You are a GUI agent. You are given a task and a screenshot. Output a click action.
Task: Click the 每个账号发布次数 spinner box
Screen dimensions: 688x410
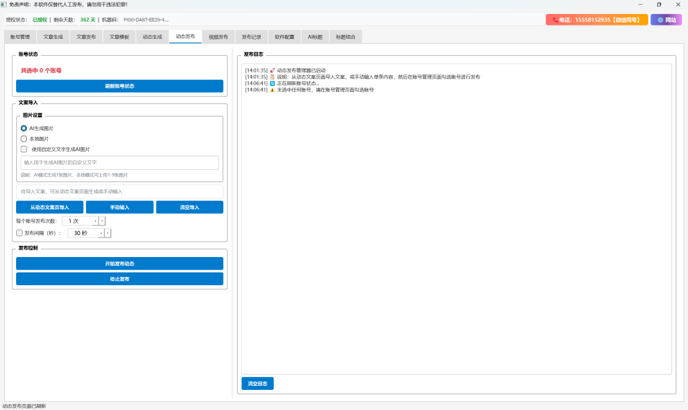(x=79, y=221)
